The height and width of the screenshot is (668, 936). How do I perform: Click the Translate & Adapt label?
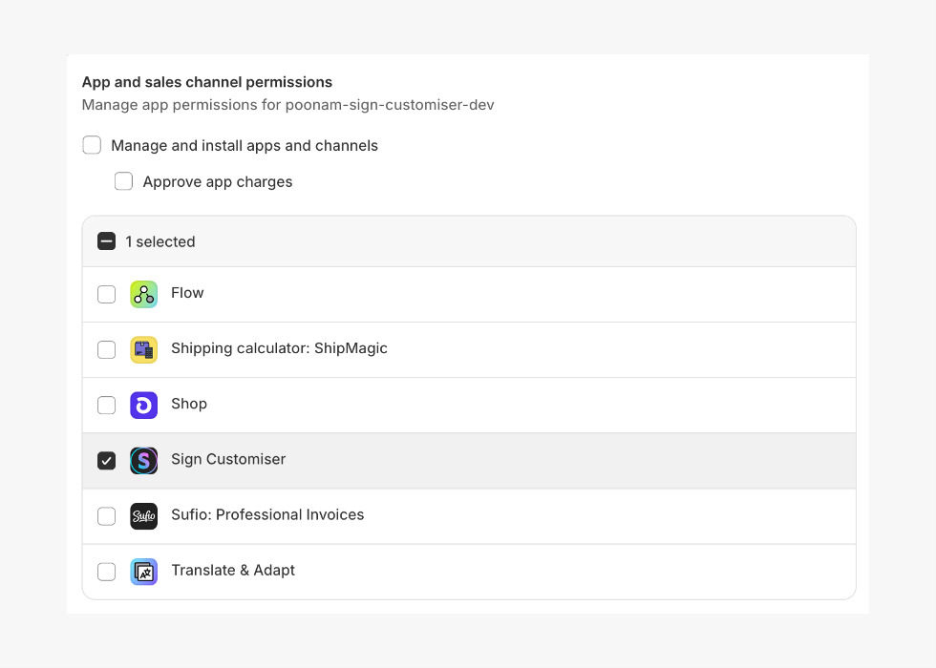pos(233,570)
